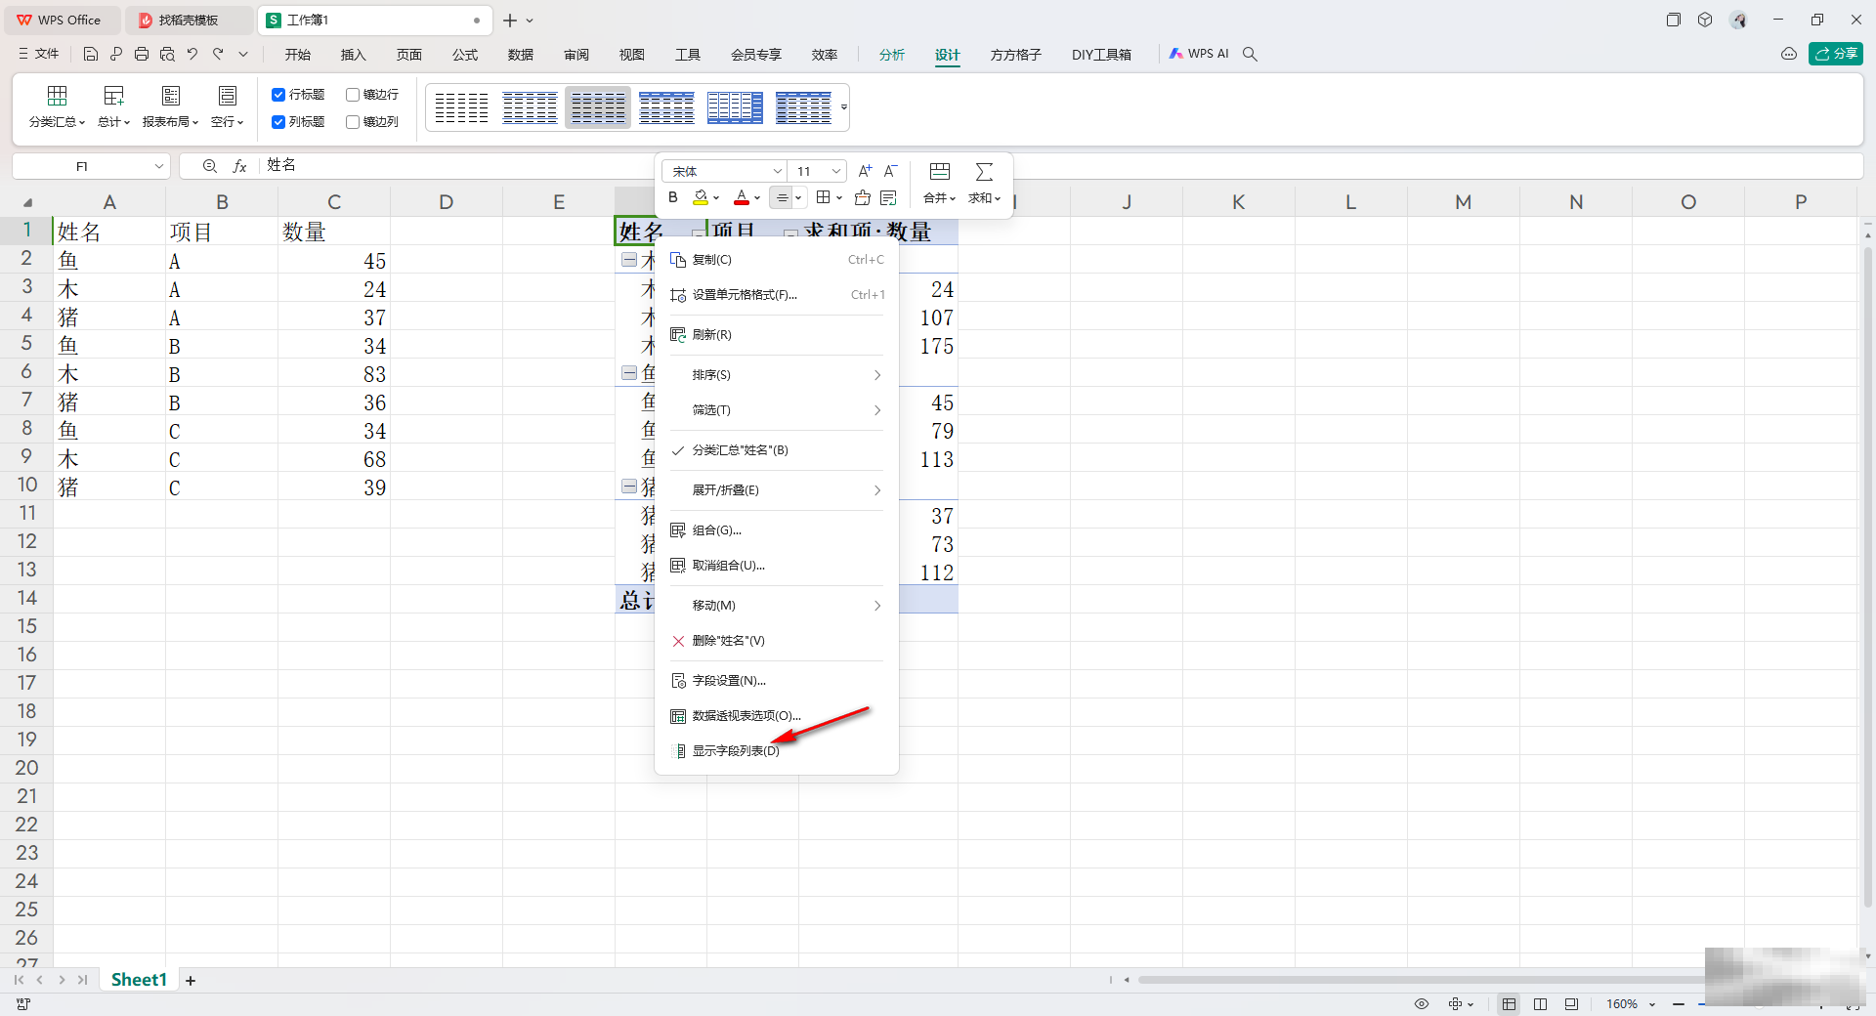Open the font size 11 dropdown
This screenshot has width=1876, height=1016.
click(835, 172)
